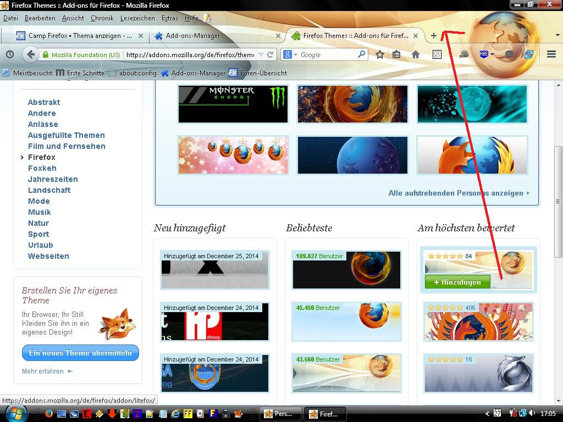Click the page vertical scrollbar thumb
This screenshot has width=563, height=422.
pyautogui.click(x=558, y=201)
